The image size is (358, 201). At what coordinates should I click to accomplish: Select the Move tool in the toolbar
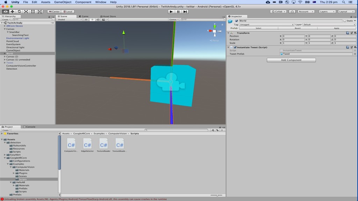click(12, 12)
